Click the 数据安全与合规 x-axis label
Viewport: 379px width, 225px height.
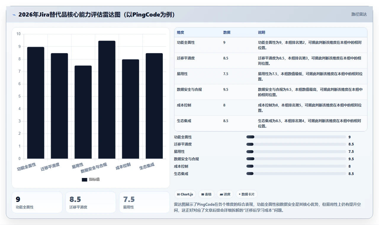[94, 168]
